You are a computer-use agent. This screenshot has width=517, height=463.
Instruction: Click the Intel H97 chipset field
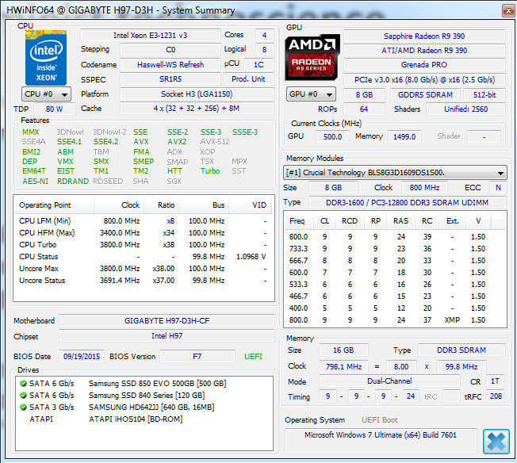[167, 336]
